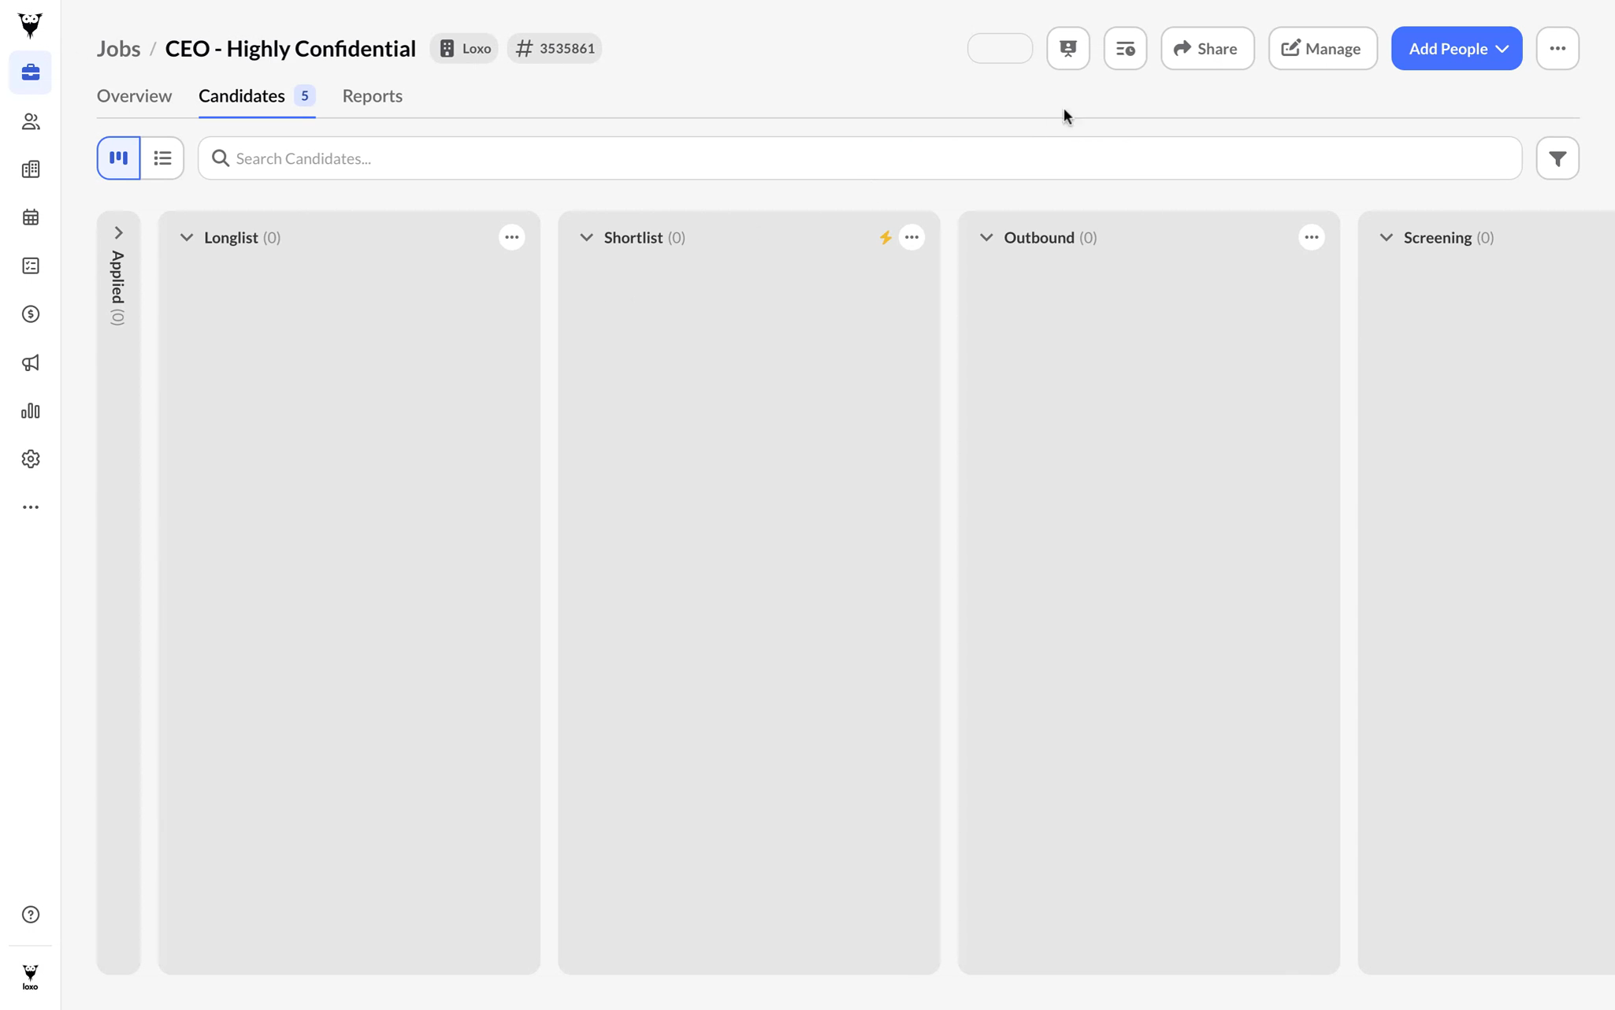
Task: Click the lightning bolt on the Shortlist column
Action: coord(885,237)
